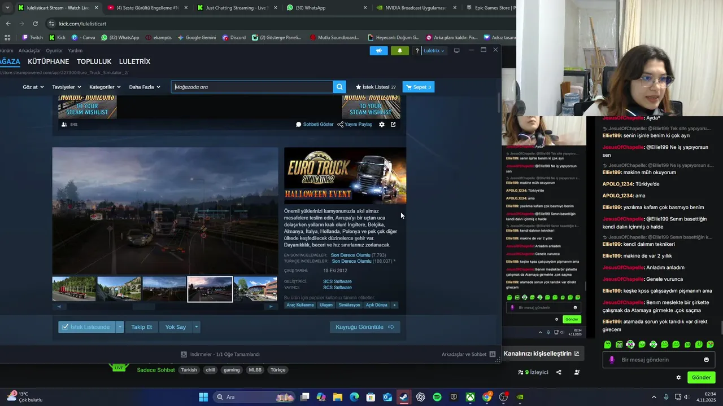Screen dimensions: 723x406
Task: Open the Tavsiyeler dropdown menu
Action: tap(67, 87)
